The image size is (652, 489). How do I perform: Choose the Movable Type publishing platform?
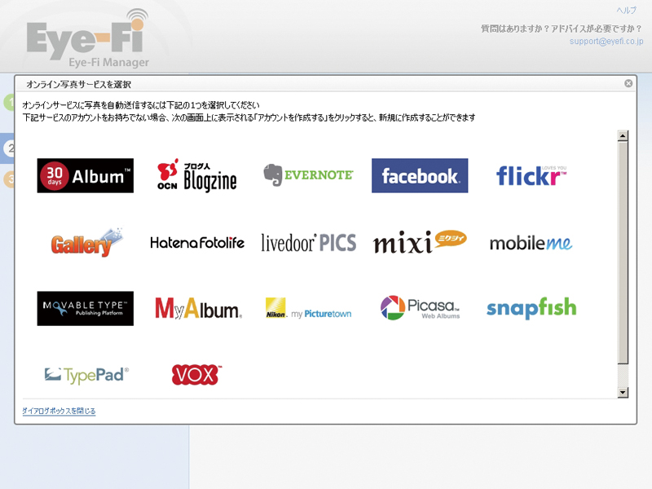85,308
